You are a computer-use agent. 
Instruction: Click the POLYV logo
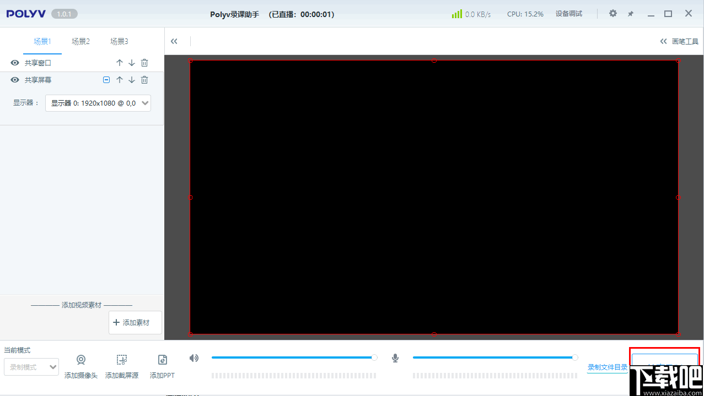26,14
